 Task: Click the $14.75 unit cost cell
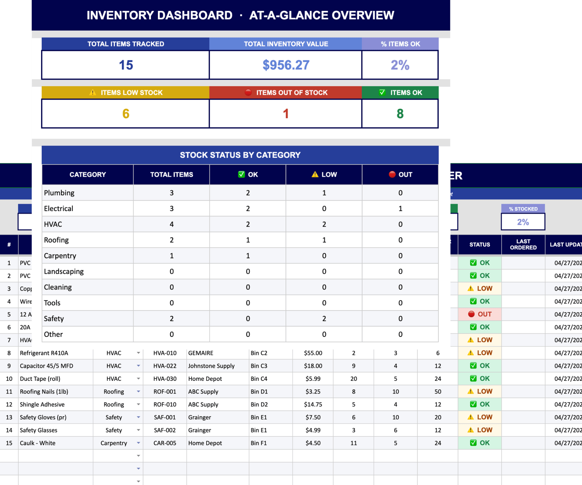coord(313,404)
